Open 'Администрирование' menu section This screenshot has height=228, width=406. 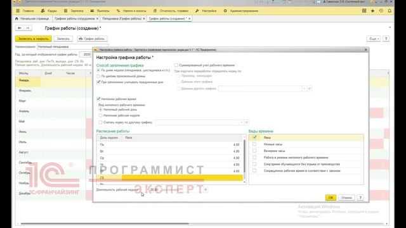[x=241, y=11]
